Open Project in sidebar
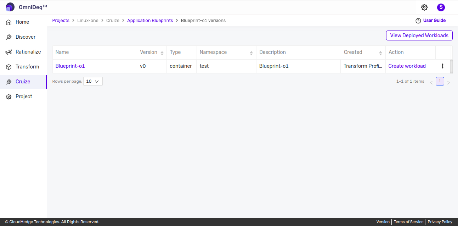 (x=23, y=97)
